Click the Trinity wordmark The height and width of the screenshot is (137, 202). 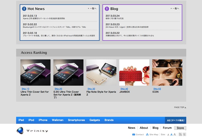tap(37, 131)
